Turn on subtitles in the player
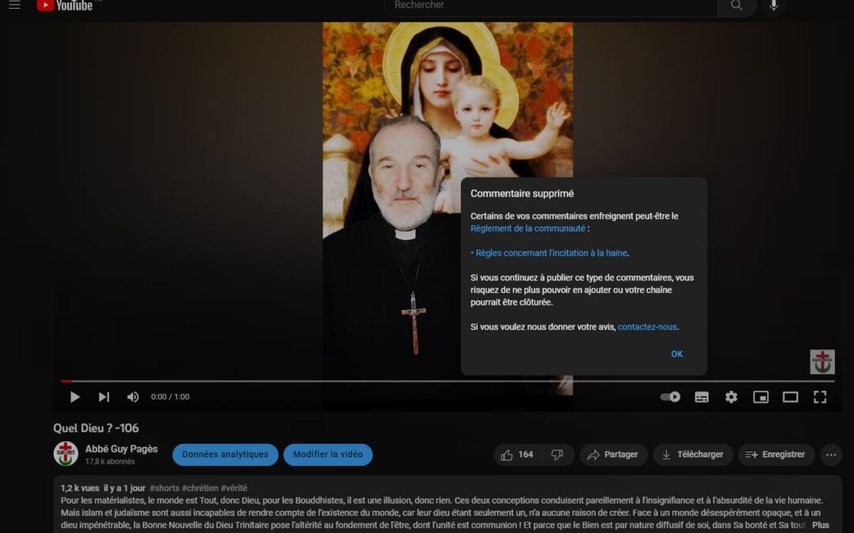 (x=701, y=397)
